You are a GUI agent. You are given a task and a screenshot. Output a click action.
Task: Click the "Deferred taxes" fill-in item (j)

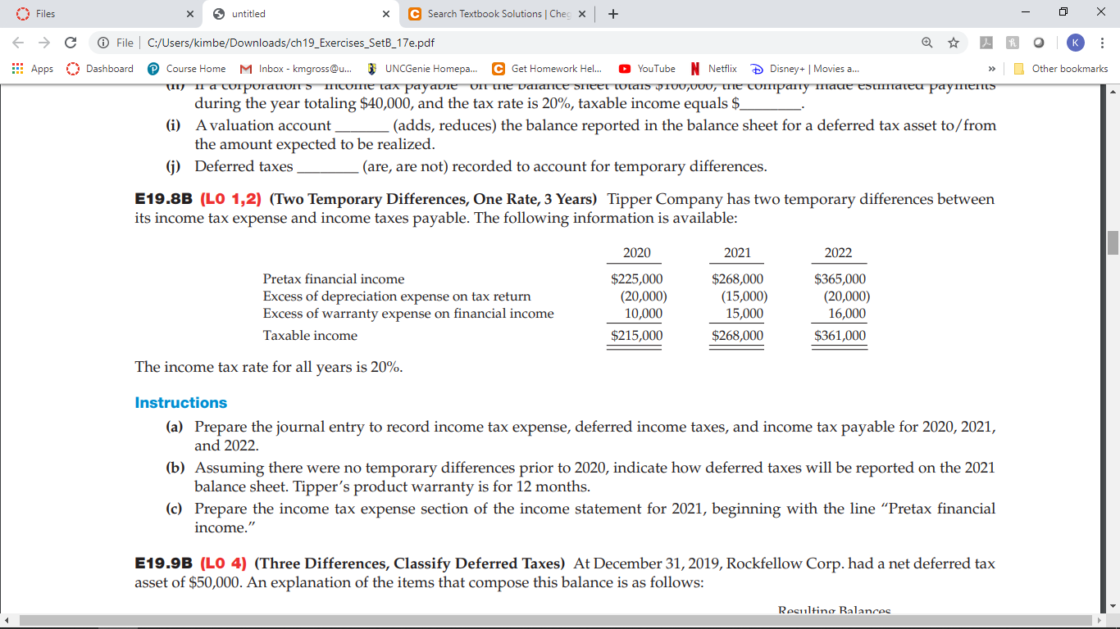pyautogui.click(x=467, y=167)
